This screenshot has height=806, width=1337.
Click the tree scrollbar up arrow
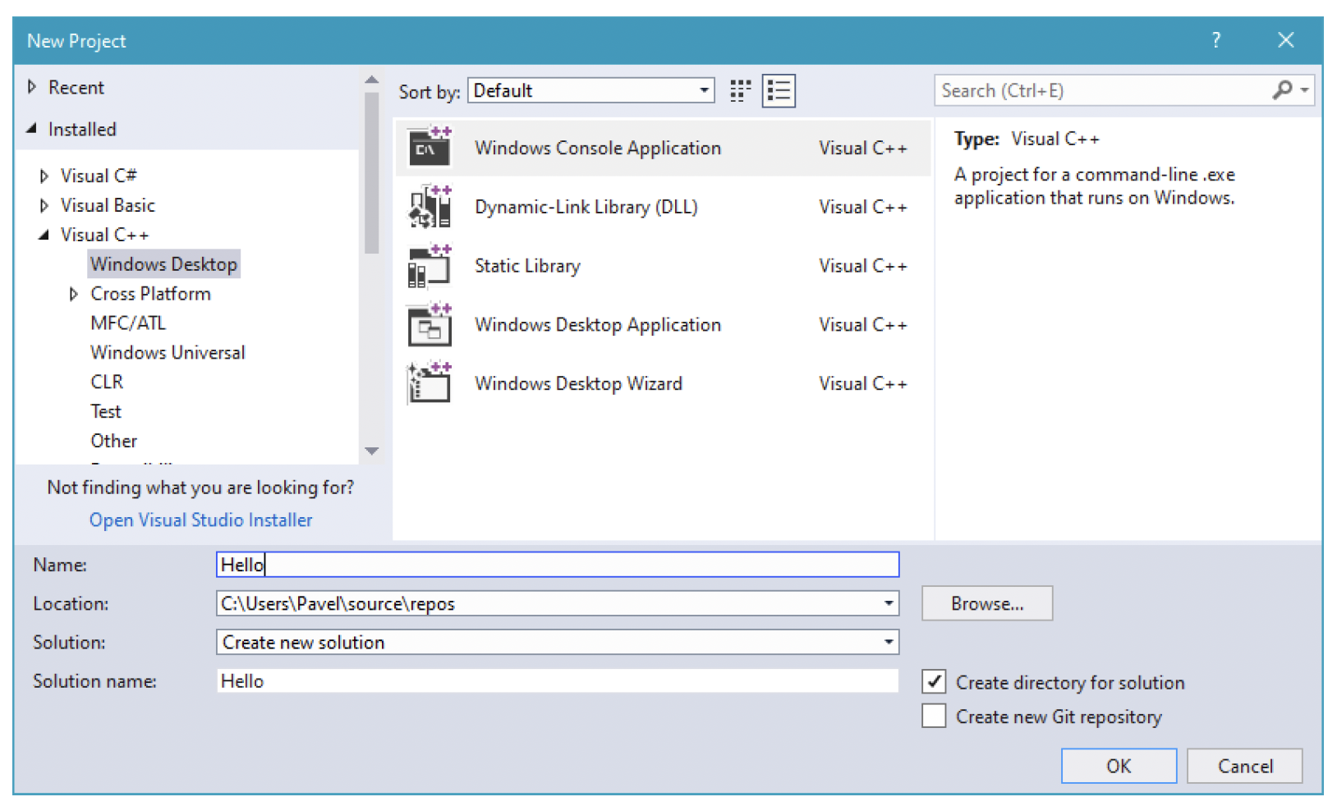372,80
